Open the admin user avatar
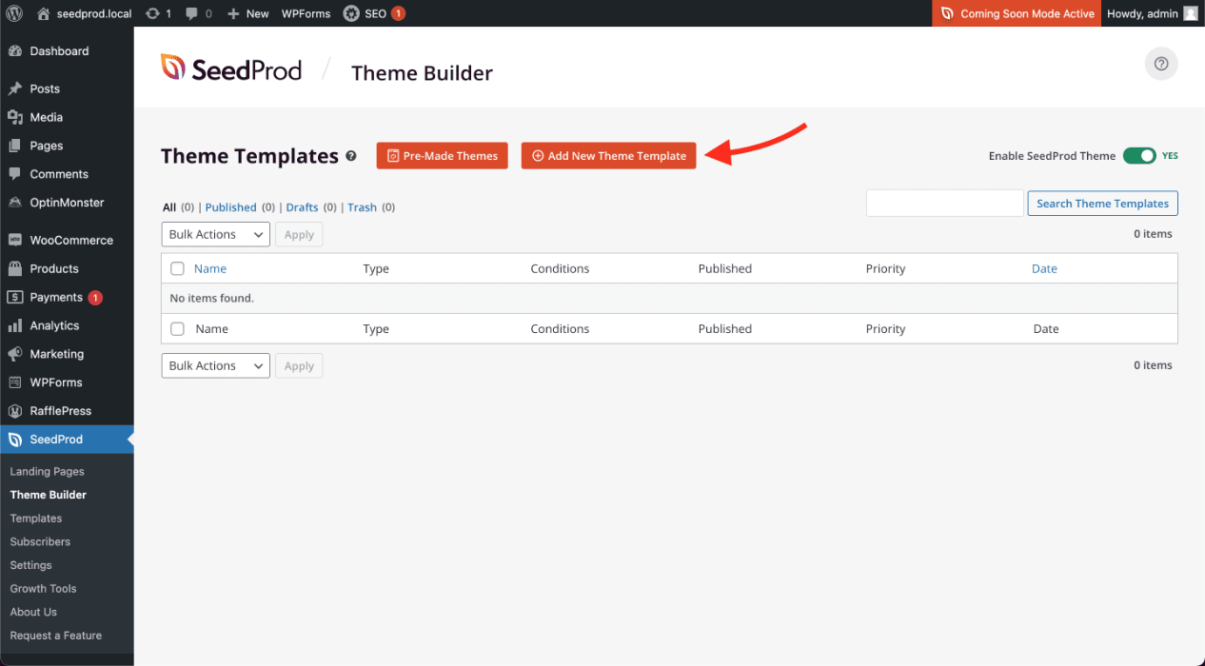Screen dimensions: 1205x666 tap(1191, 13)
